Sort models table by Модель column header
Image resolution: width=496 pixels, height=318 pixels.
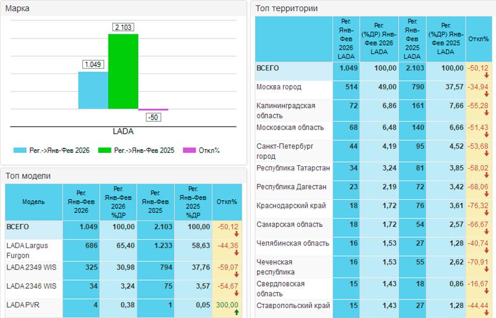pyautogui.click(x=33, y=201)
